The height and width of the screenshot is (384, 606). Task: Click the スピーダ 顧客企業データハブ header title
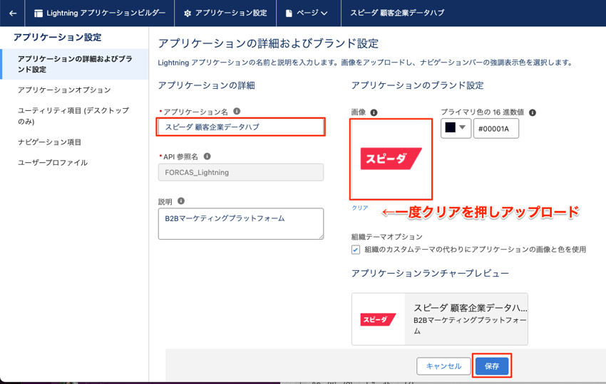(x=397, y=13)
